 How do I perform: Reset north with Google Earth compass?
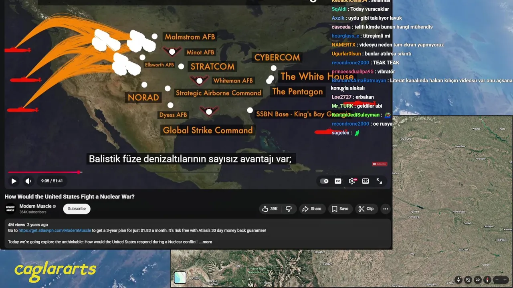point(487,280)
